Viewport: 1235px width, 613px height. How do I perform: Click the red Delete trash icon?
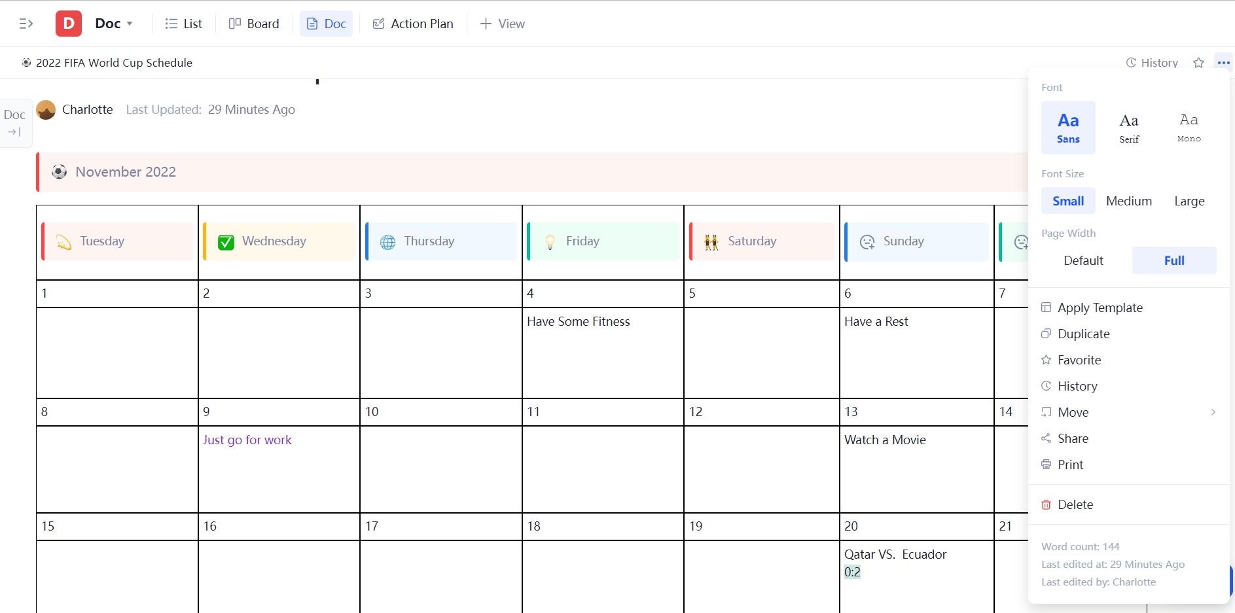(x=1046, y=504)
